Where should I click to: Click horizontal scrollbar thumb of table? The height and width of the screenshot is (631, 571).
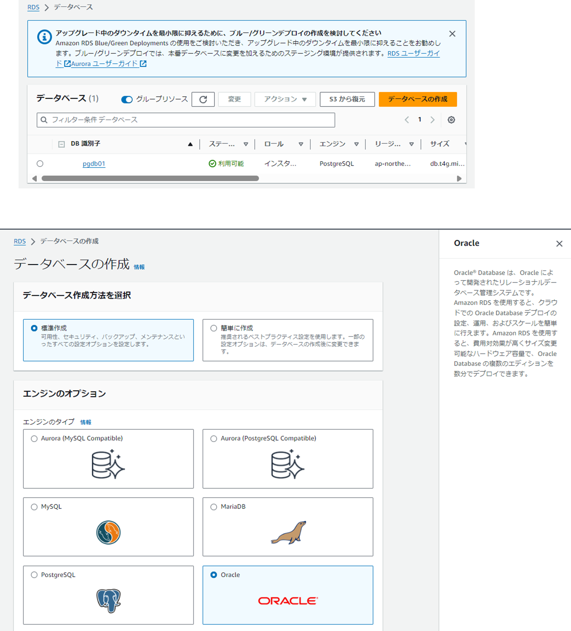pyautogui.click(x=150, y=178)
